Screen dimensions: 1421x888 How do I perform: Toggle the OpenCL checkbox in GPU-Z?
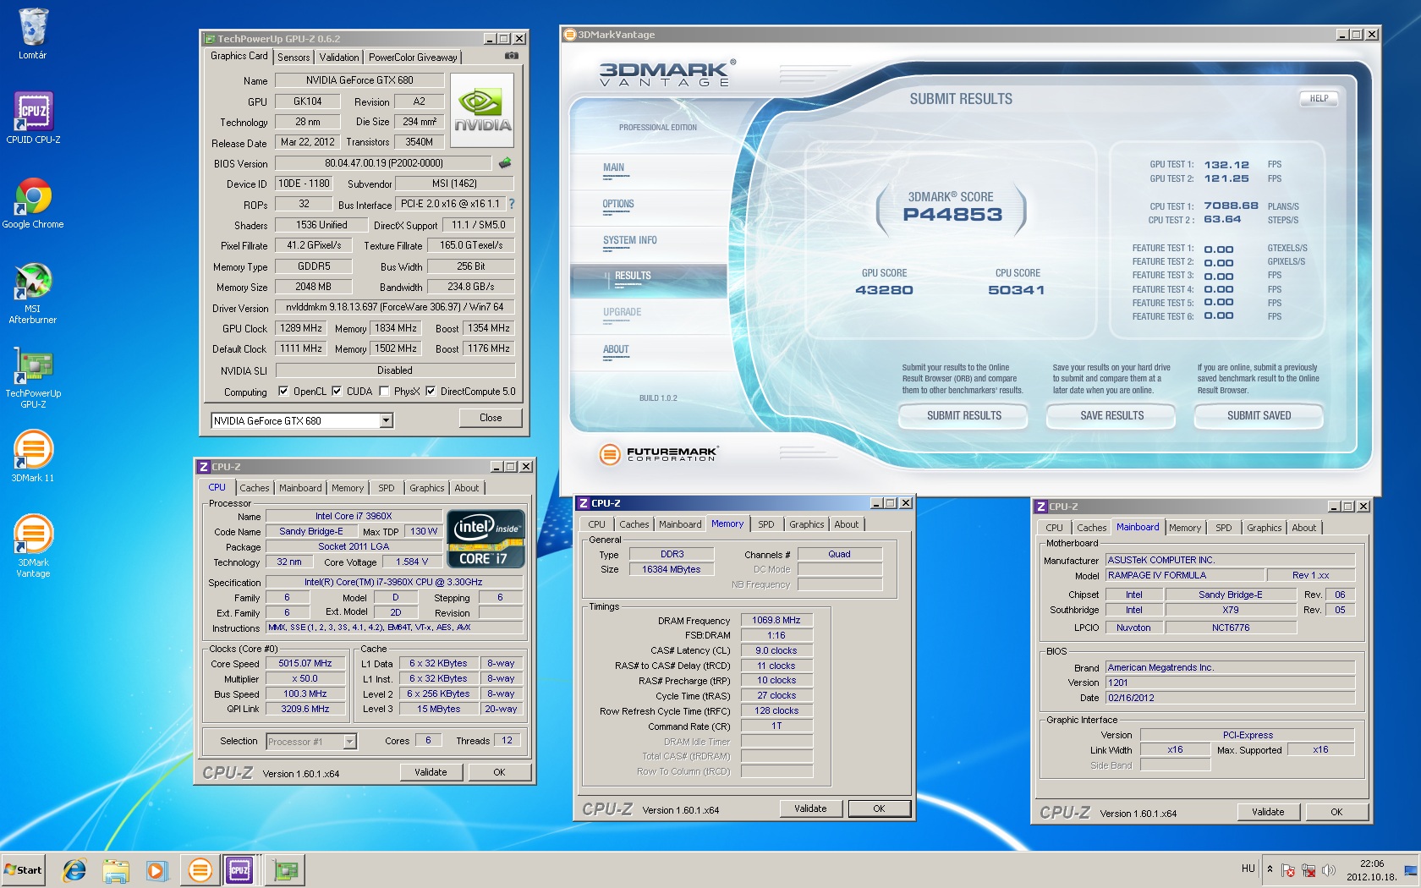click(x=283, y=392)
